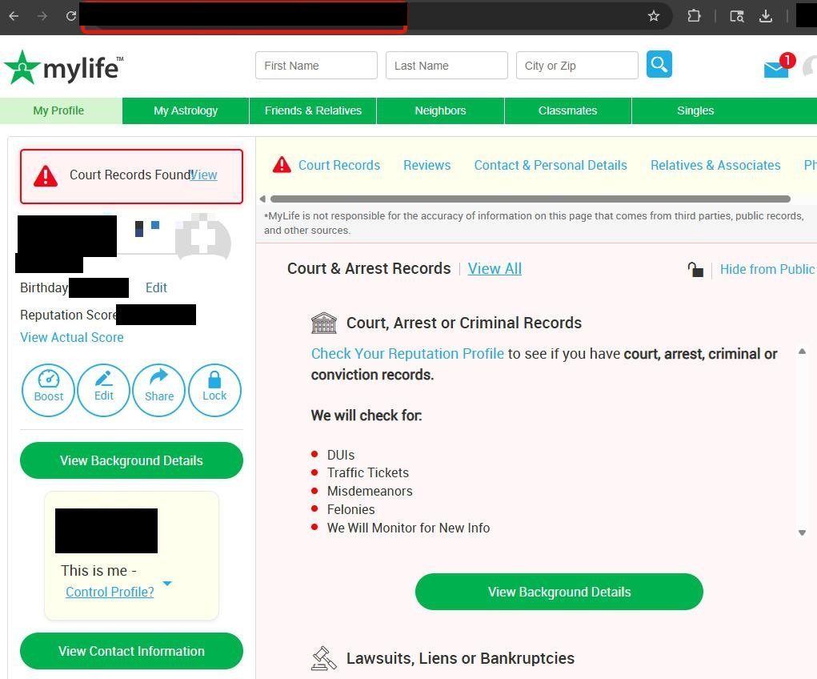The image size is (817, 679).
Task: Click View link in Court Records Found alert
Action: tap(204, 175)
